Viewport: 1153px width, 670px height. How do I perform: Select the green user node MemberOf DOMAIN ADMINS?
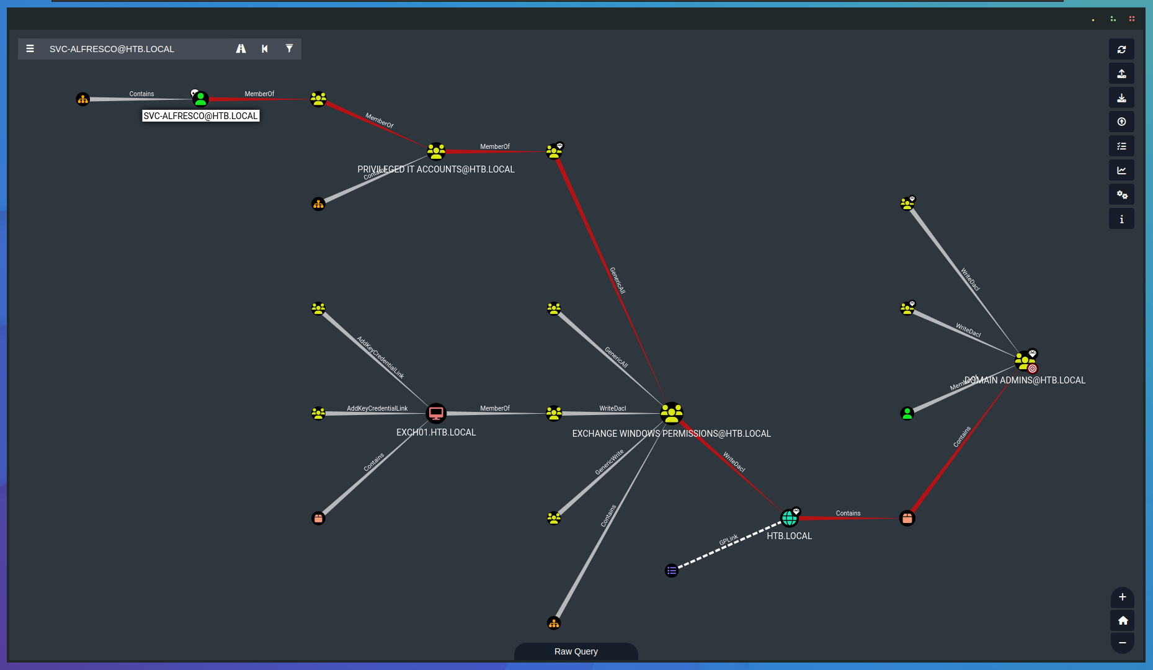pos(907,413)
